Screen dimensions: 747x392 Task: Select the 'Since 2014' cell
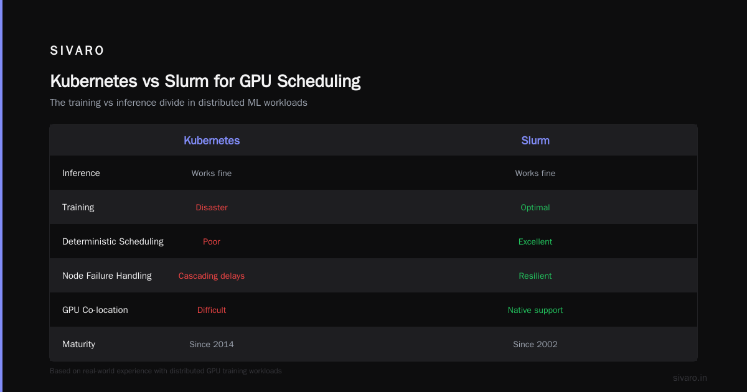click(x=212, y=344)
